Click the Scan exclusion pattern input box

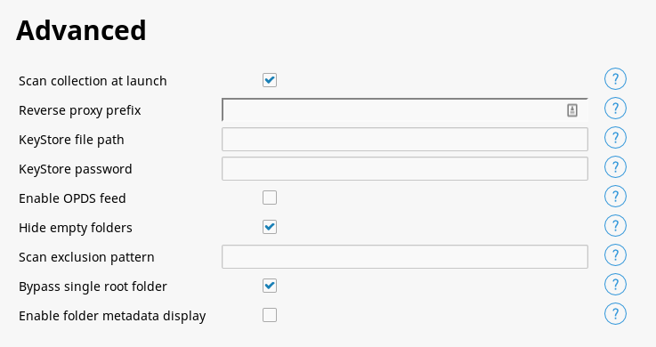(x=405, y=257)
